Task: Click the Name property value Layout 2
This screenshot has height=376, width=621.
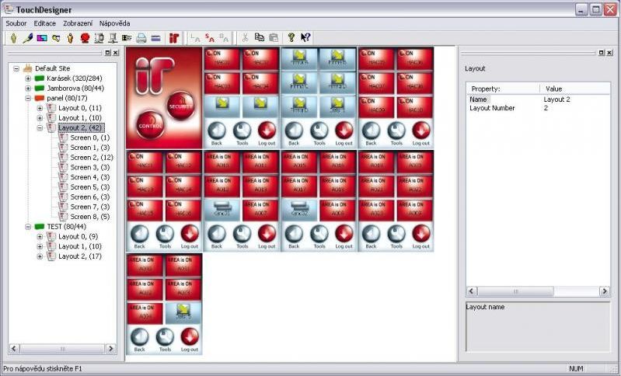Action: [557, 99]
